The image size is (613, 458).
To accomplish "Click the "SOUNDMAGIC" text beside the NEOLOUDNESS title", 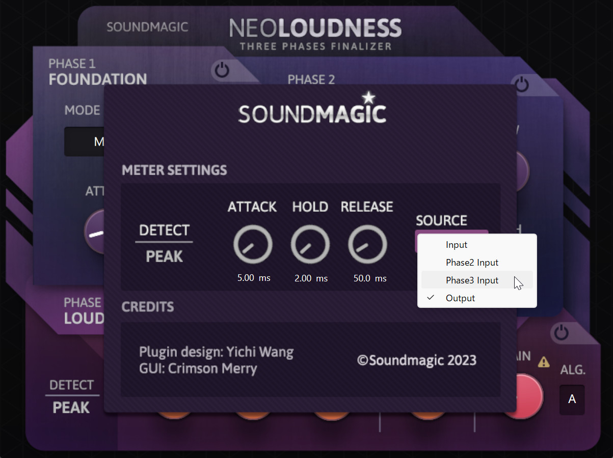I will 147,27.
